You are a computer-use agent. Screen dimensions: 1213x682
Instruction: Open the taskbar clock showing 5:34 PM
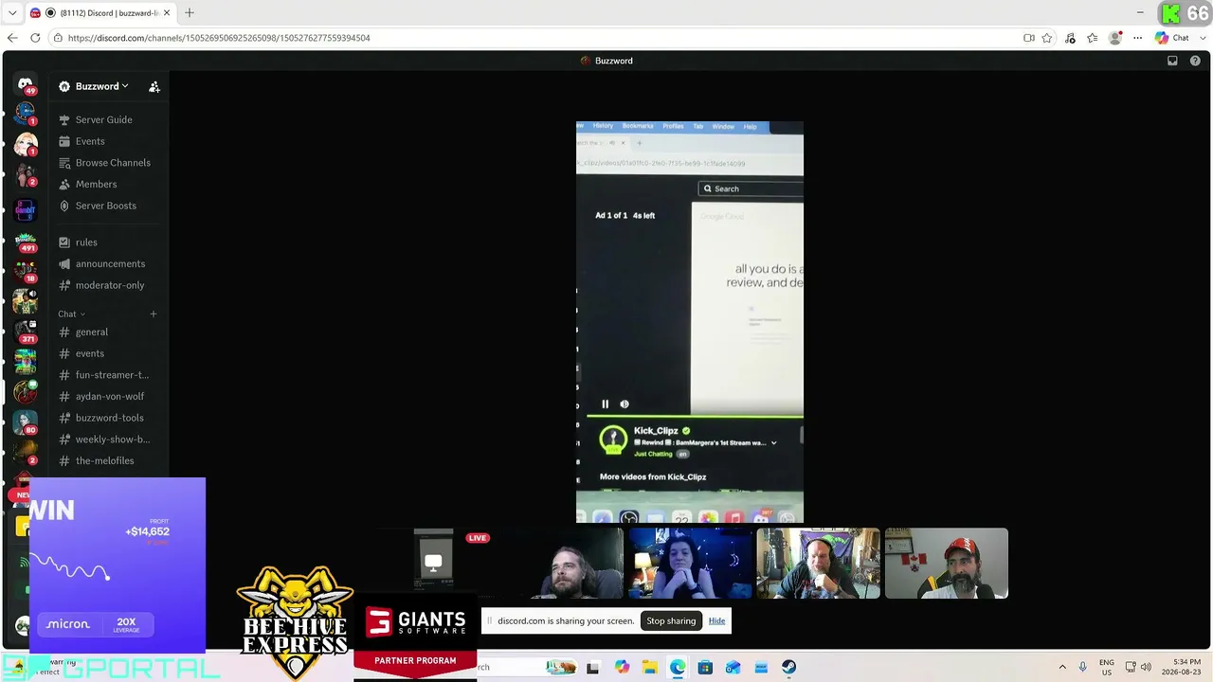[1179, 667]
